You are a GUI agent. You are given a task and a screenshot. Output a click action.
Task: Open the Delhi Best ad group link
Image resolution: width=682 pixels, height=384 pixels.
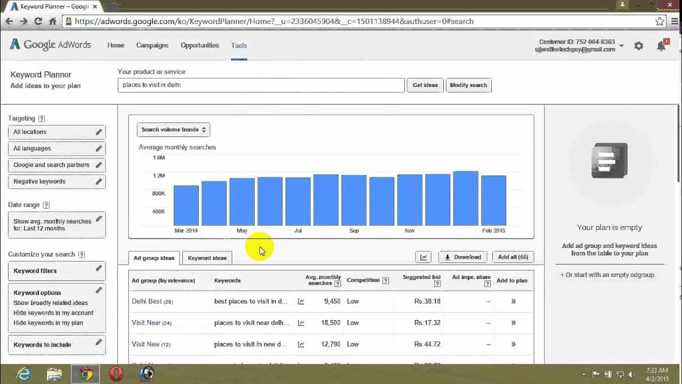pyautogui.click(x=147, y=301)
